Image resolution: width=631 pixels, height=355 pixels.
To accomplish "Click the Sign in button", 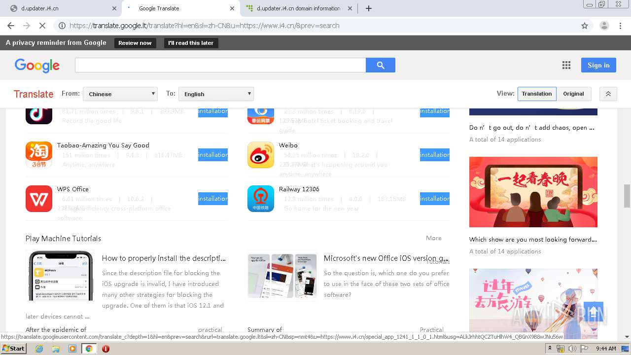I will tap(598, 65).
